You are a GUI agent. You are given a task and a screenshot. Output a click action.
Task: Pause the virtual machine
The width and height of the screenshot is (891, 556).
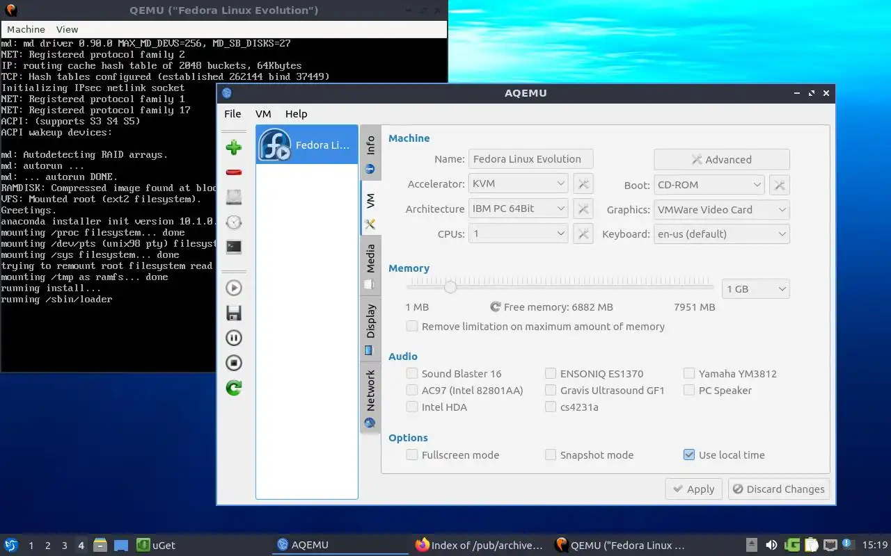(234, 338)
